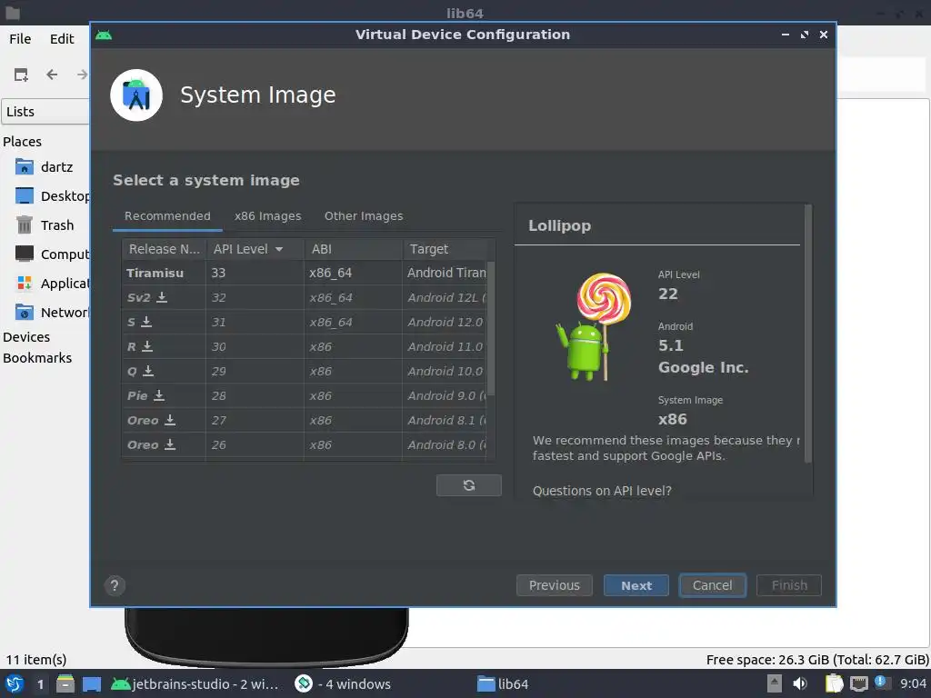Click the refresh system images button

tap(468, 485)
